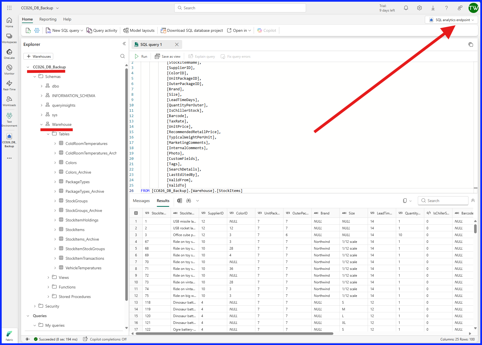The height and width of the screenshot is (345, 482).
Task: Click Save as view
Action: pyautogui.click(x=168, y=56)
